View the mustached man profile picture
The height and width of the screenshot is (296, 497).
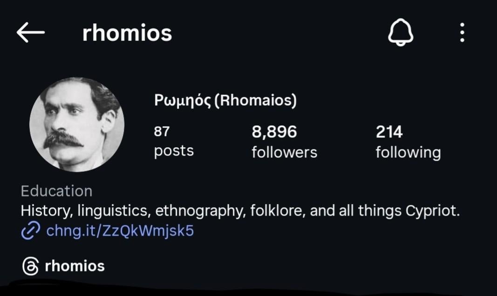[x=77, y=125]
